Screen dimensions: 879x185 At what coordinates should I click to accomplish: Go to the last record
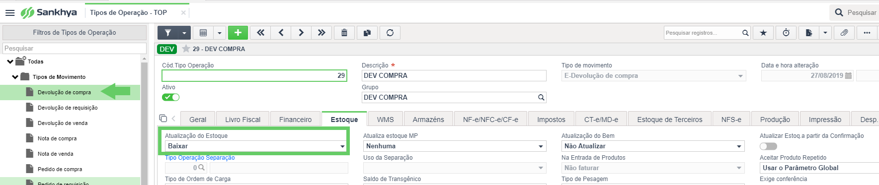(x=321, y=33)
